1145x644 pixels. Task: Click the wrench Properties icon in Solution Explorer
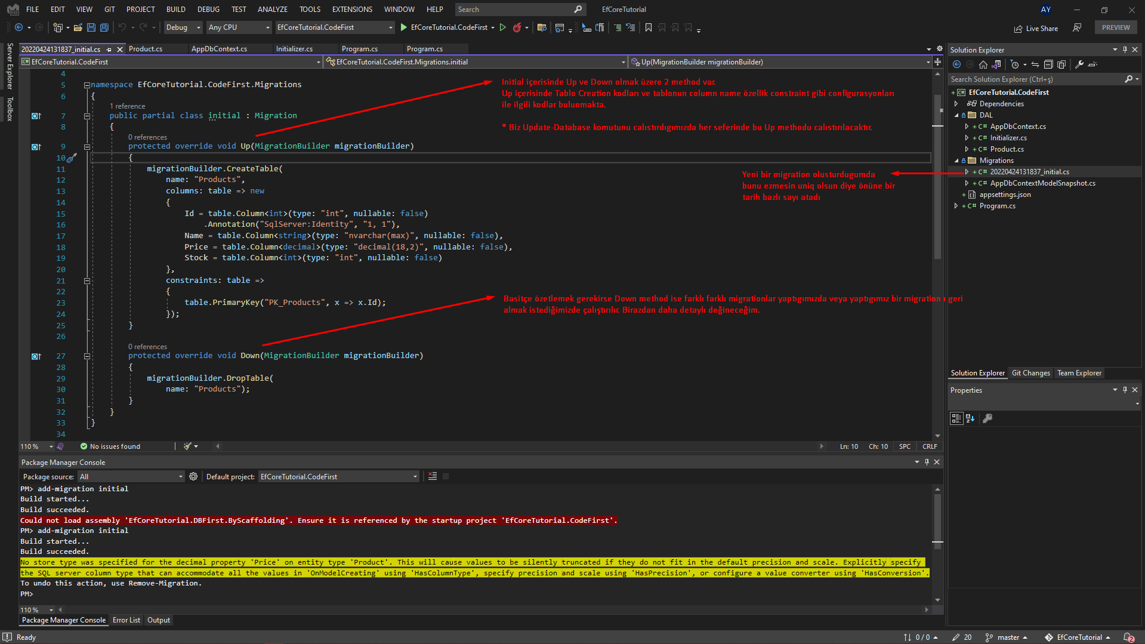(1080, 64)
